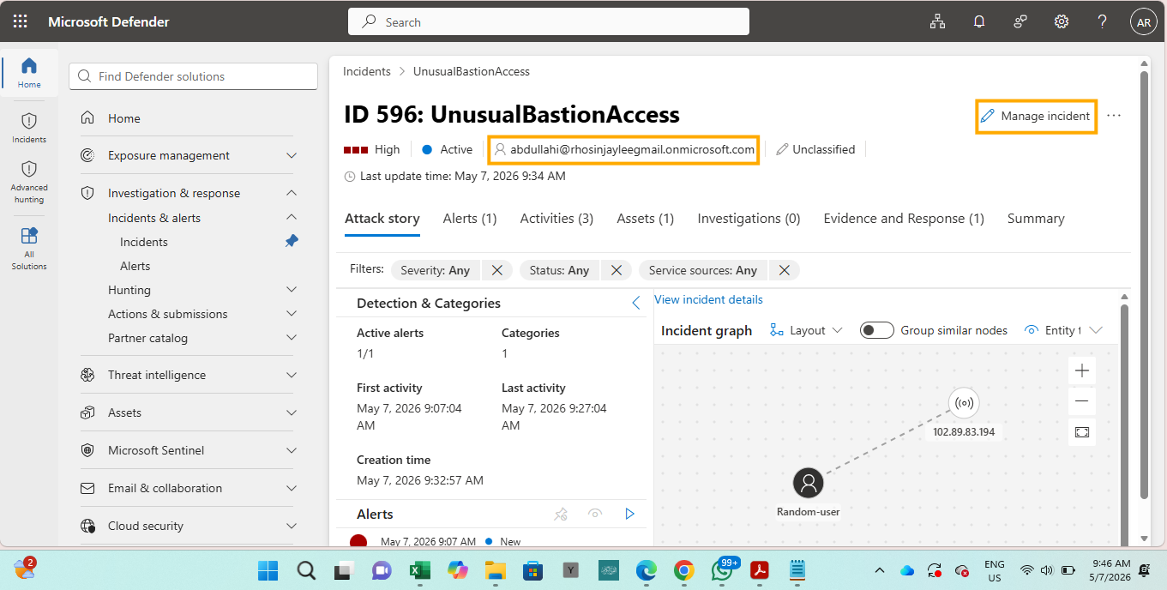This screenshot has height=590, width=1167.
Task: Click the Random-user node in graph
Action: coord(808,483)
